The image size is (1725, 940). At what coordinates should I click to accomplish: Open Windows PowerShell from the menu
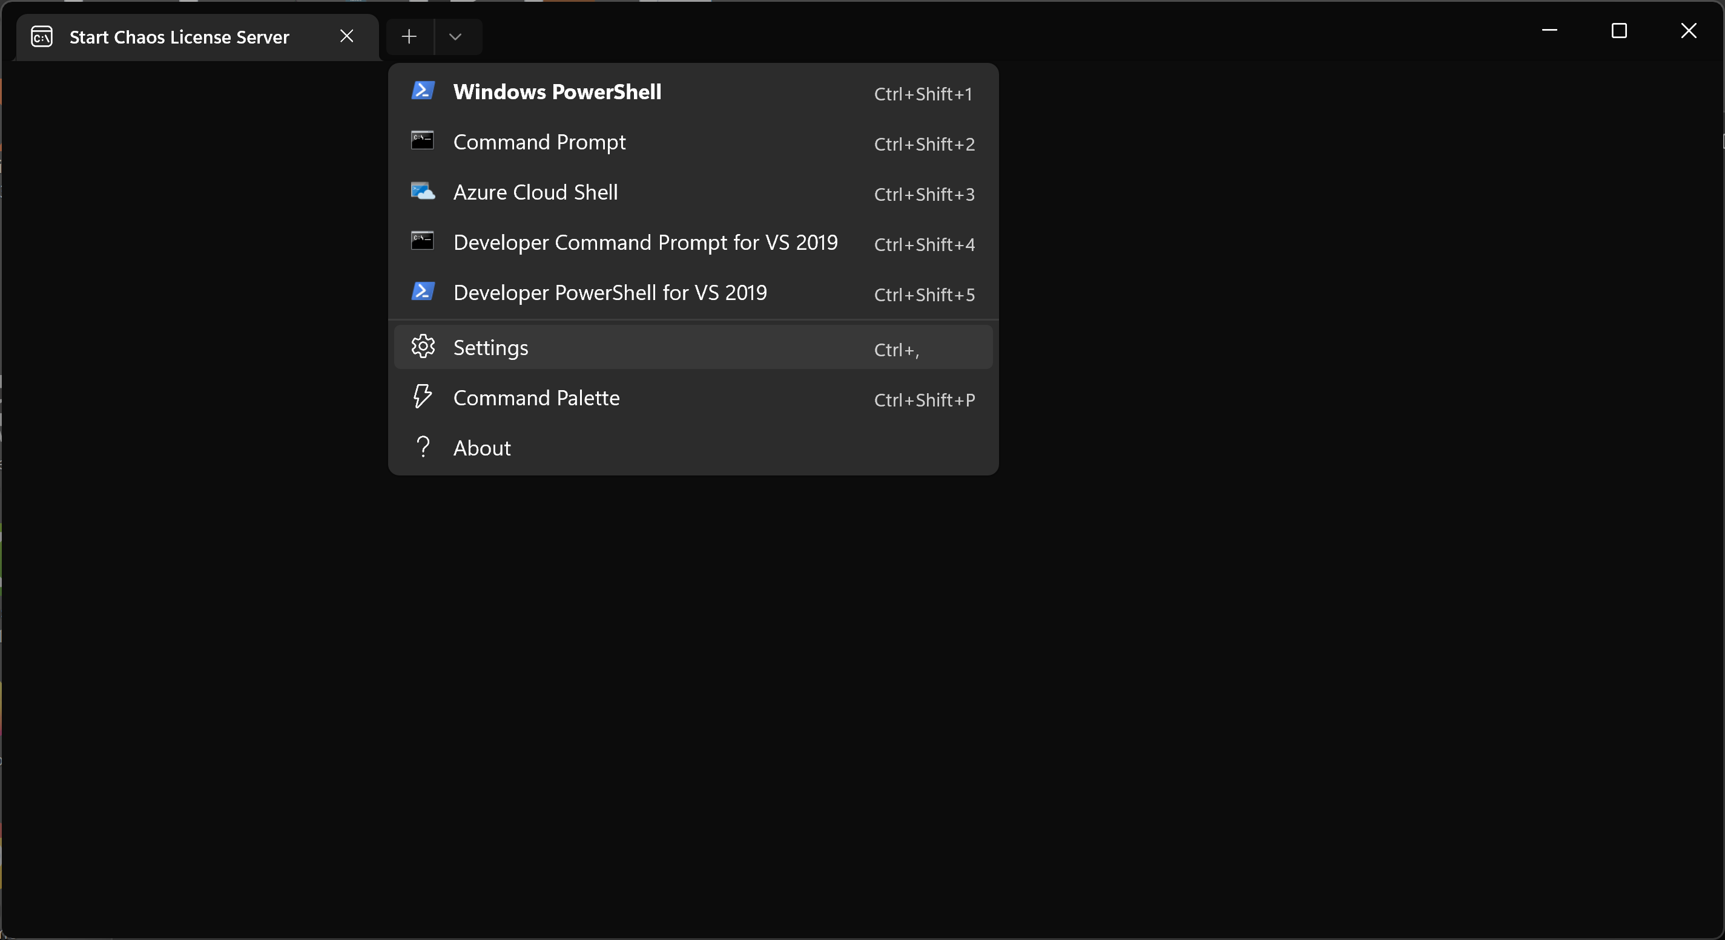point(693,92)
